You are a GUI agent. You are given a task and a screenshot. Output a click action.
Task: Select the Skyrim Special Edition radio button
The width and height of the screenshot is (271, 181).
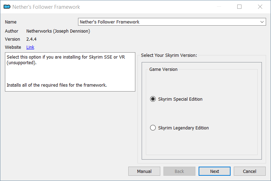153,99
